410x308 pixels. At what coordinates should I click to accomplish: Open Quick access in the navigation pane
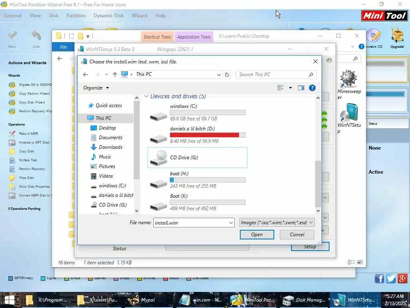click(105, 105)
